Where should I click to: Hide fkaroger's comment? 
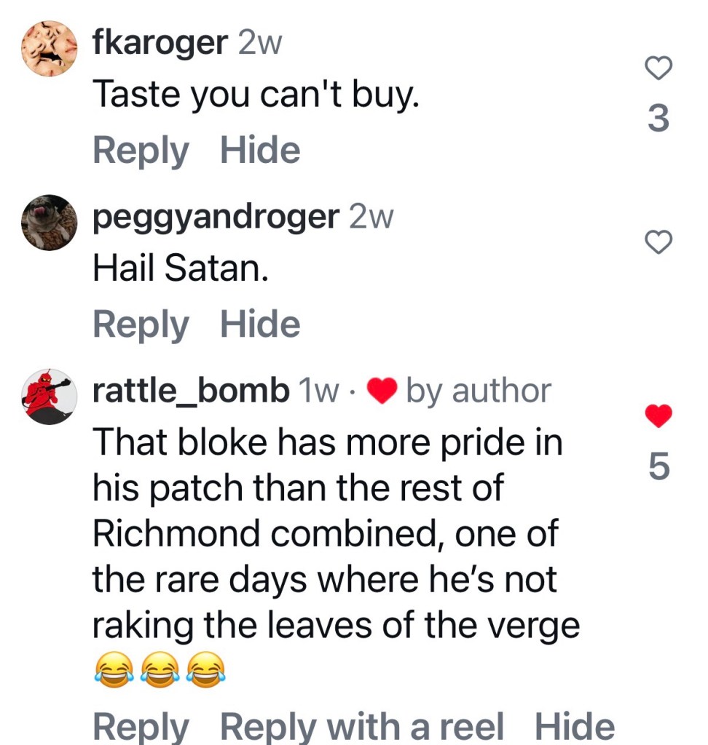coord(260,150)
